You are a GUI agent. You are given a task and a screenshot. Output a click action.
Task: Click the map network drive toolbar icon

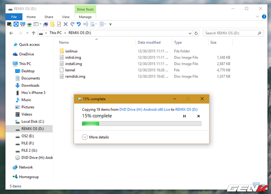point(29,24)
